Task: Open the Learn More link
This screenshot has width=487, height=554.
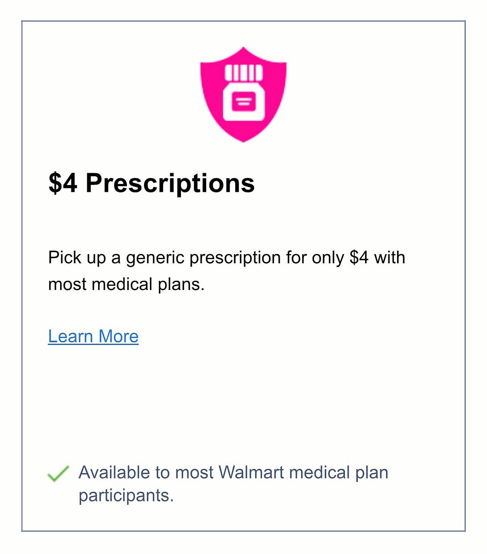Action: (93, 337)
